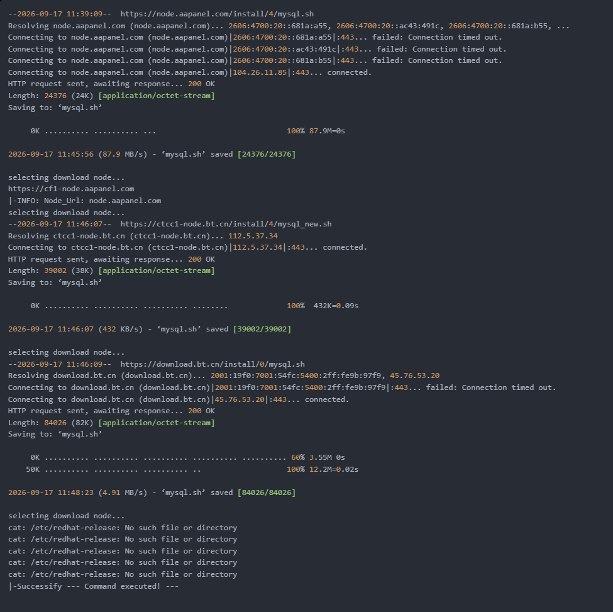Click the Node_Url INFO line

(x=84, y=201)
